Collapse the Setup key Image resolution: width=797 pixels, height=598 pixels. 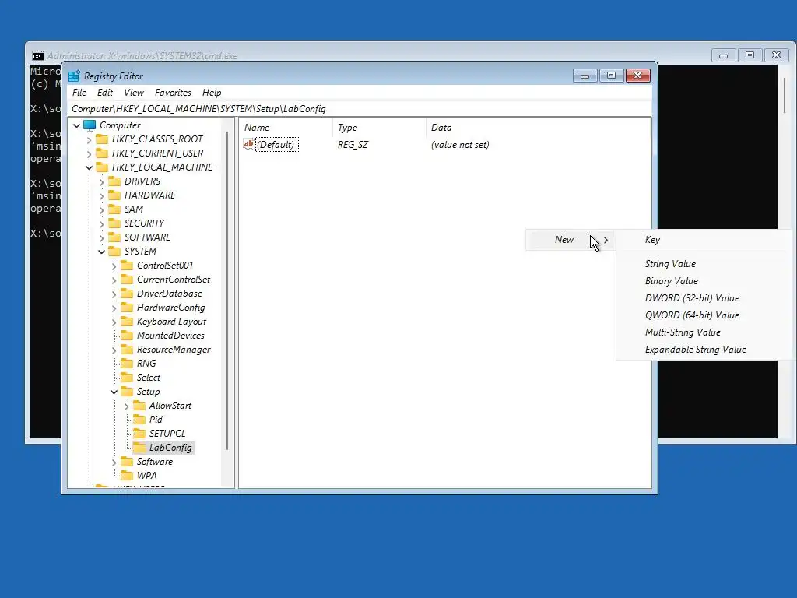[x=114, y=392]
